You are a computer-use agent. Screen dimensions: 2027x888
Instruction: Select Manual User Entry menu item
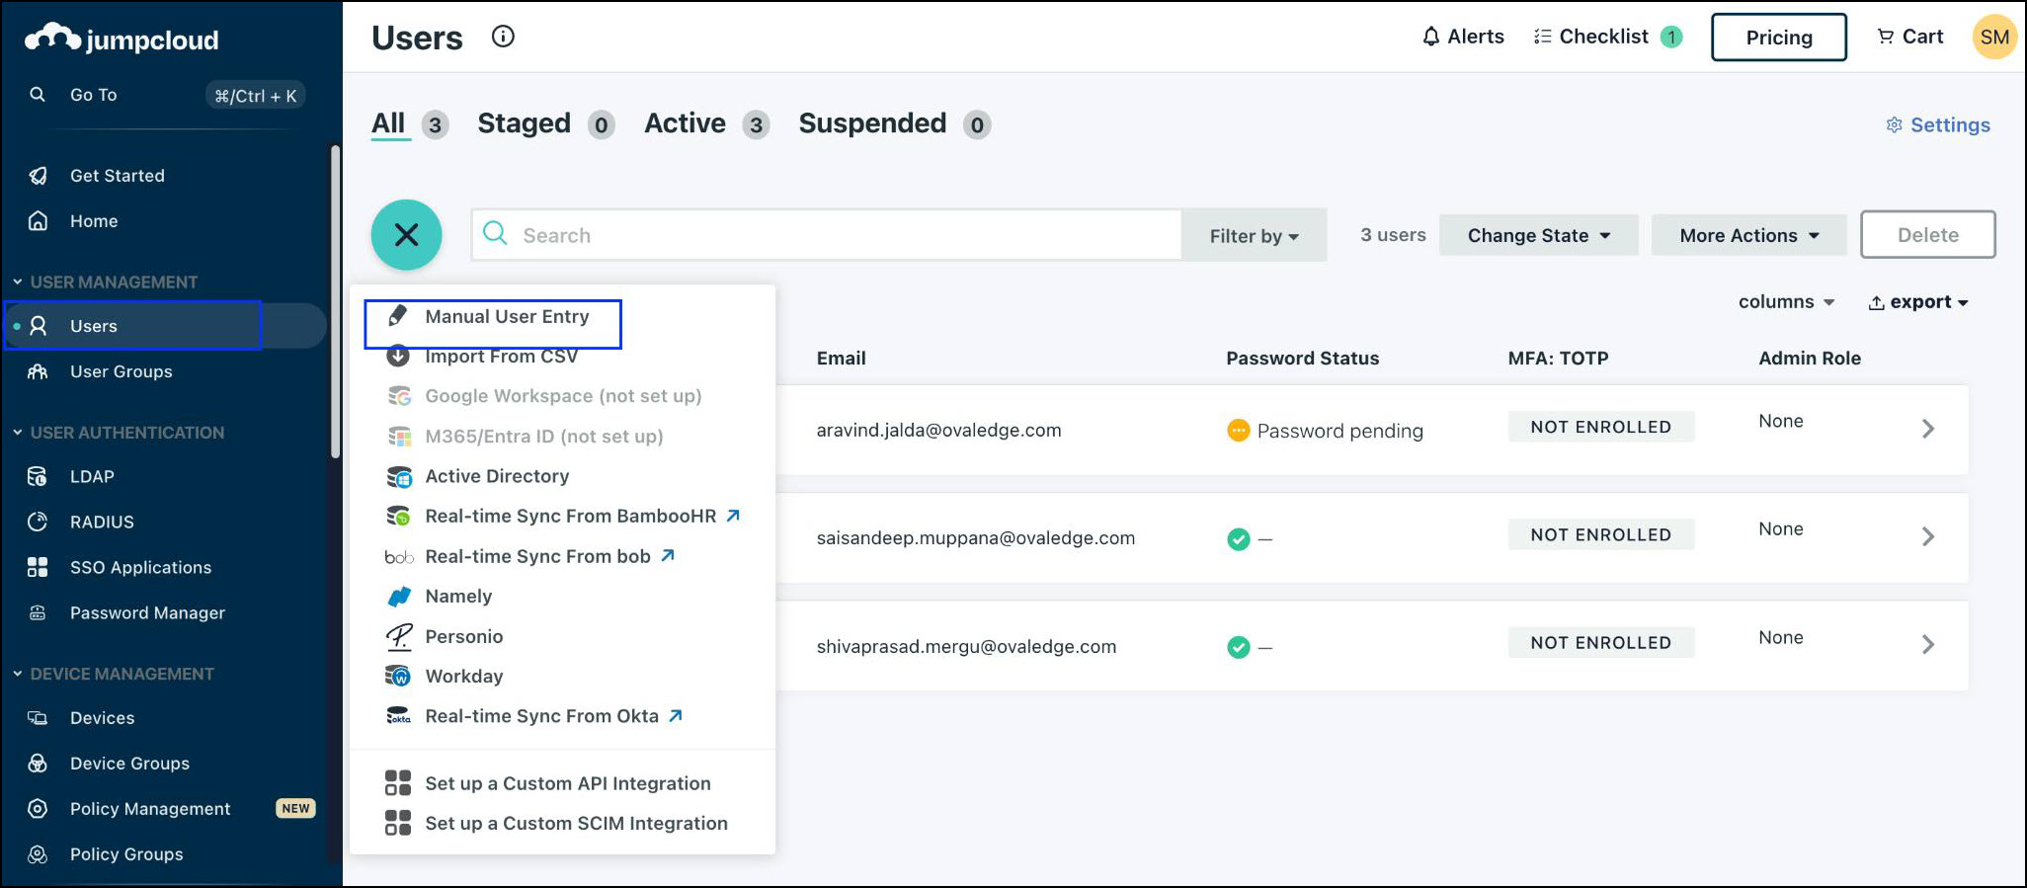point(507,317)
